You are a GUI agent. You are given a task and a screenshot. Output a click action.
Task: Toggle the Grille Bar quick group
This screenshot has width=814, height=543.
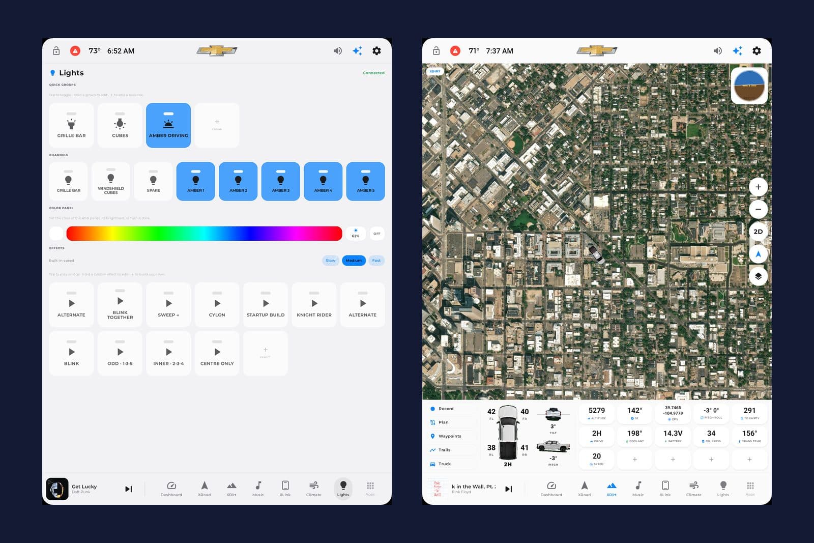click(71, 126)
